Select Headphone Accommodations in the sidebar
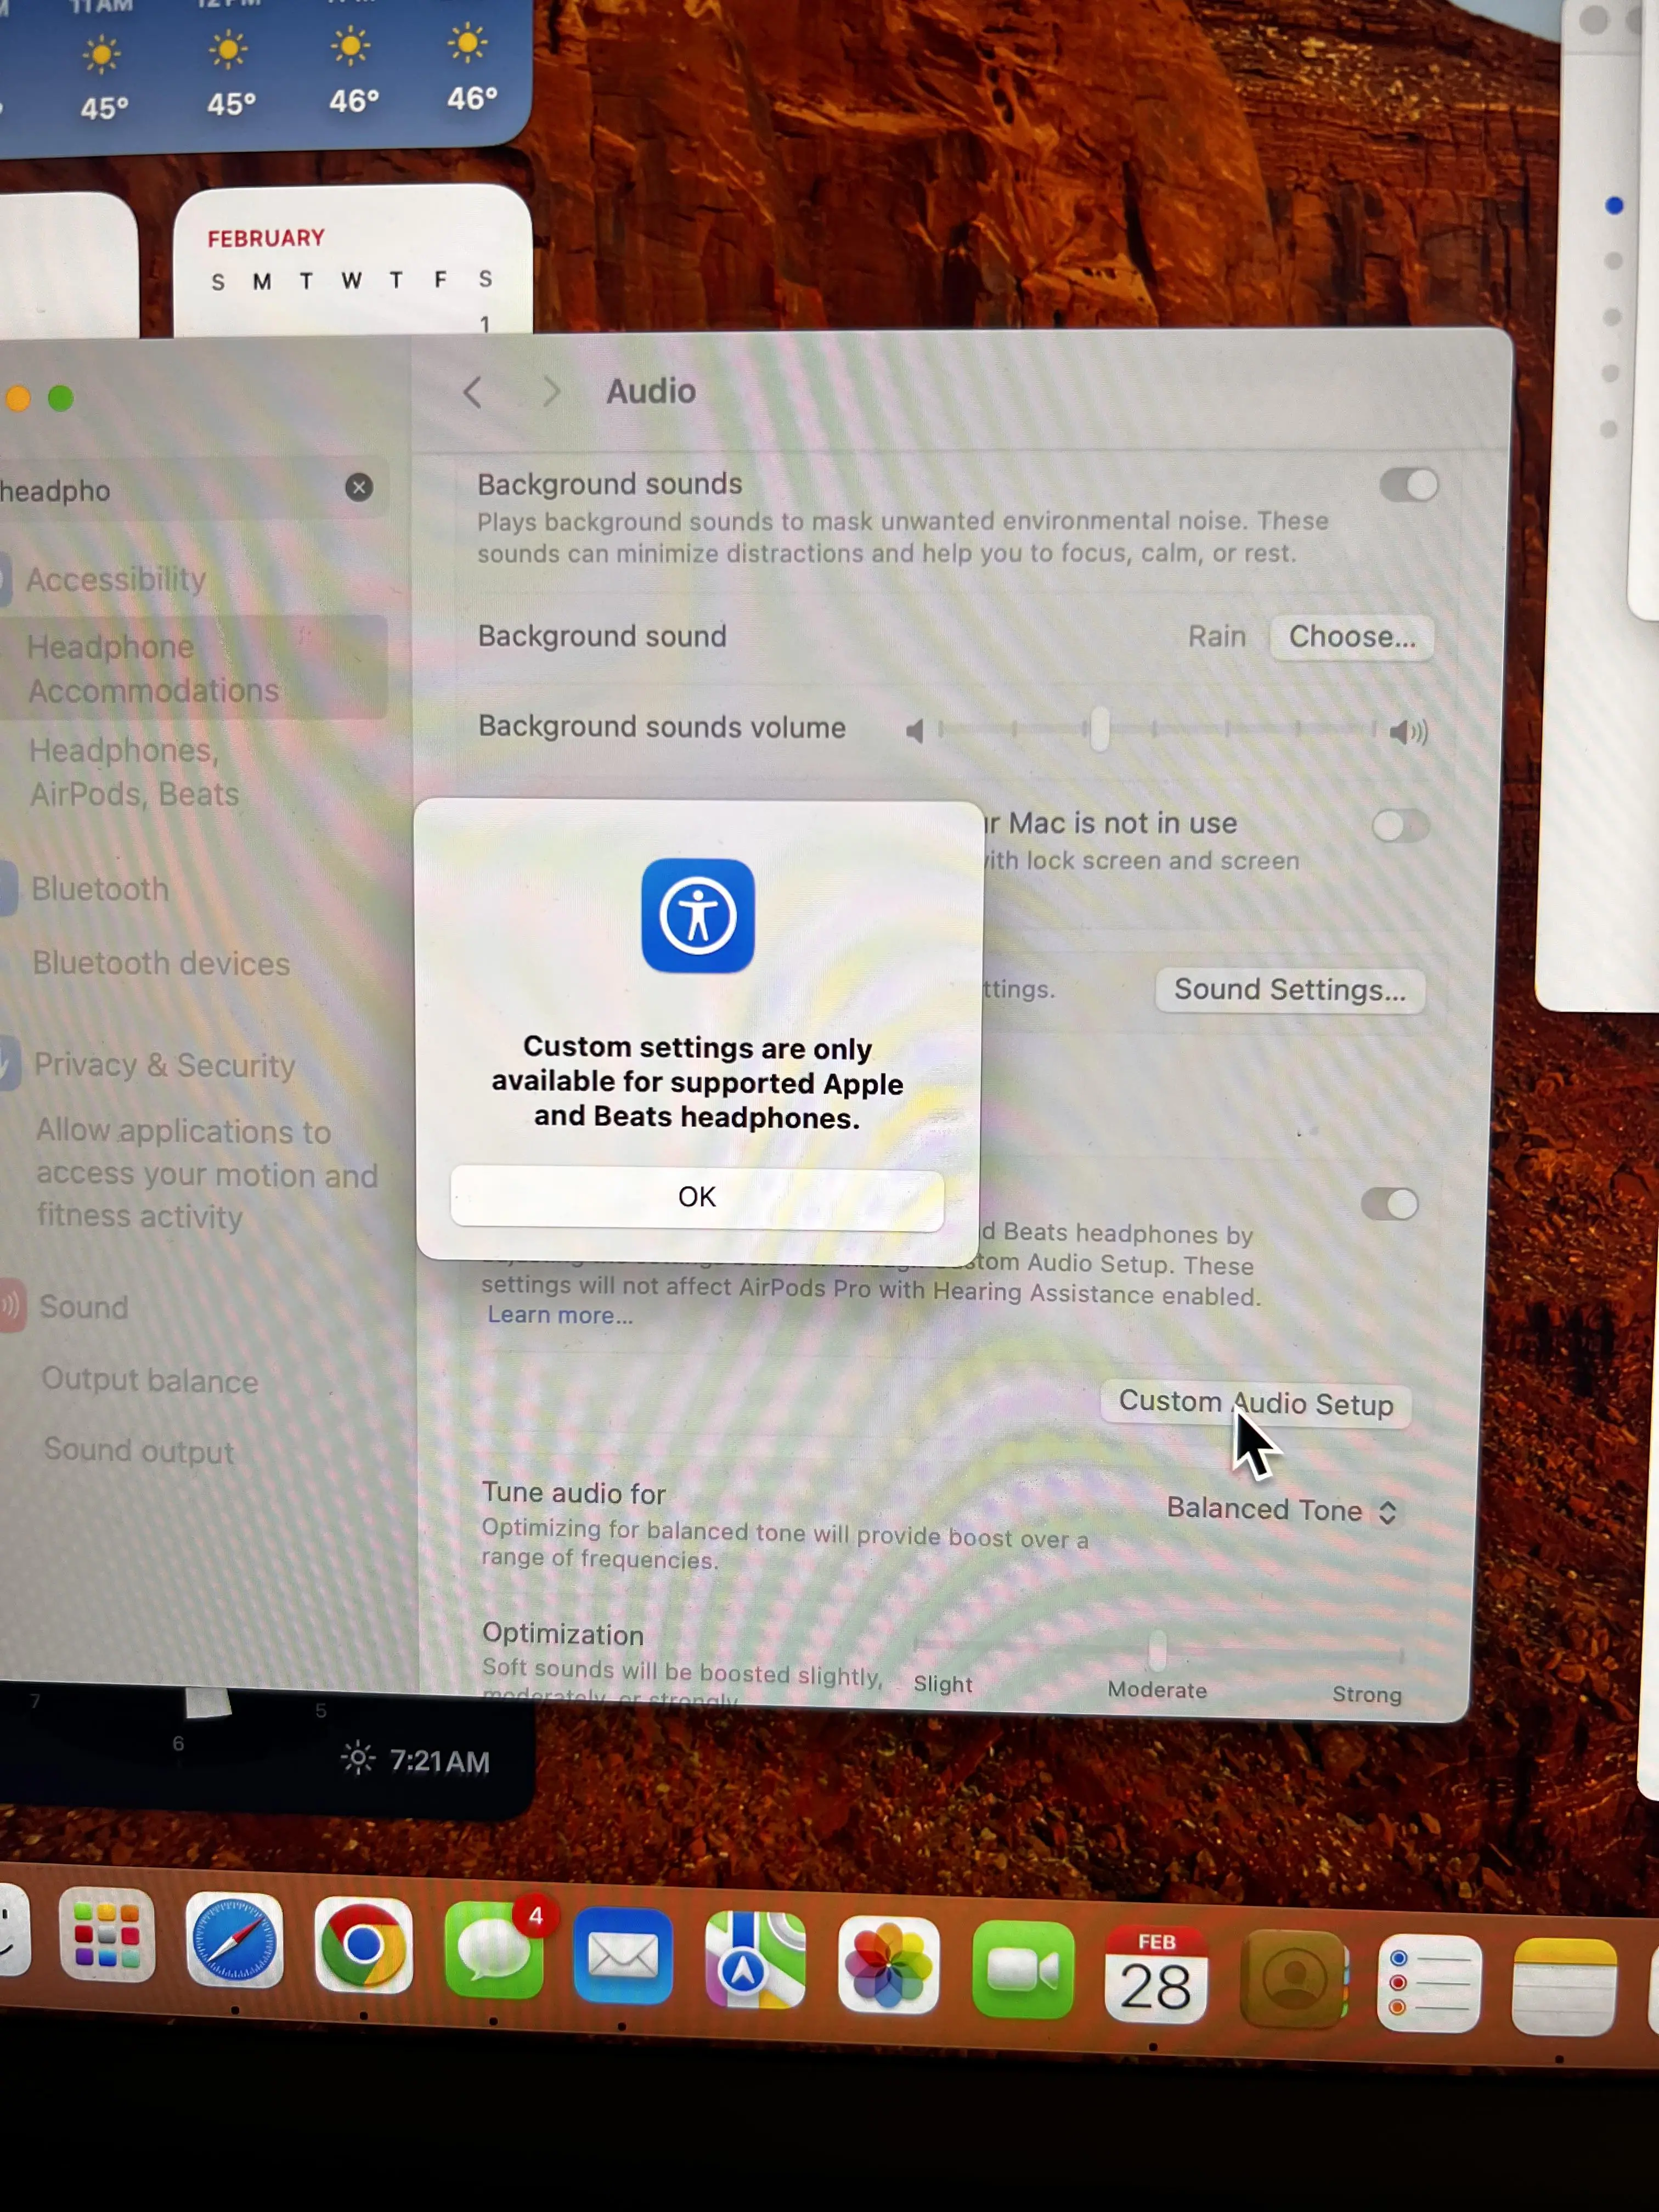Image resolution: width=1659 pixels, height=2212 pixels. [x=152, y=668]
